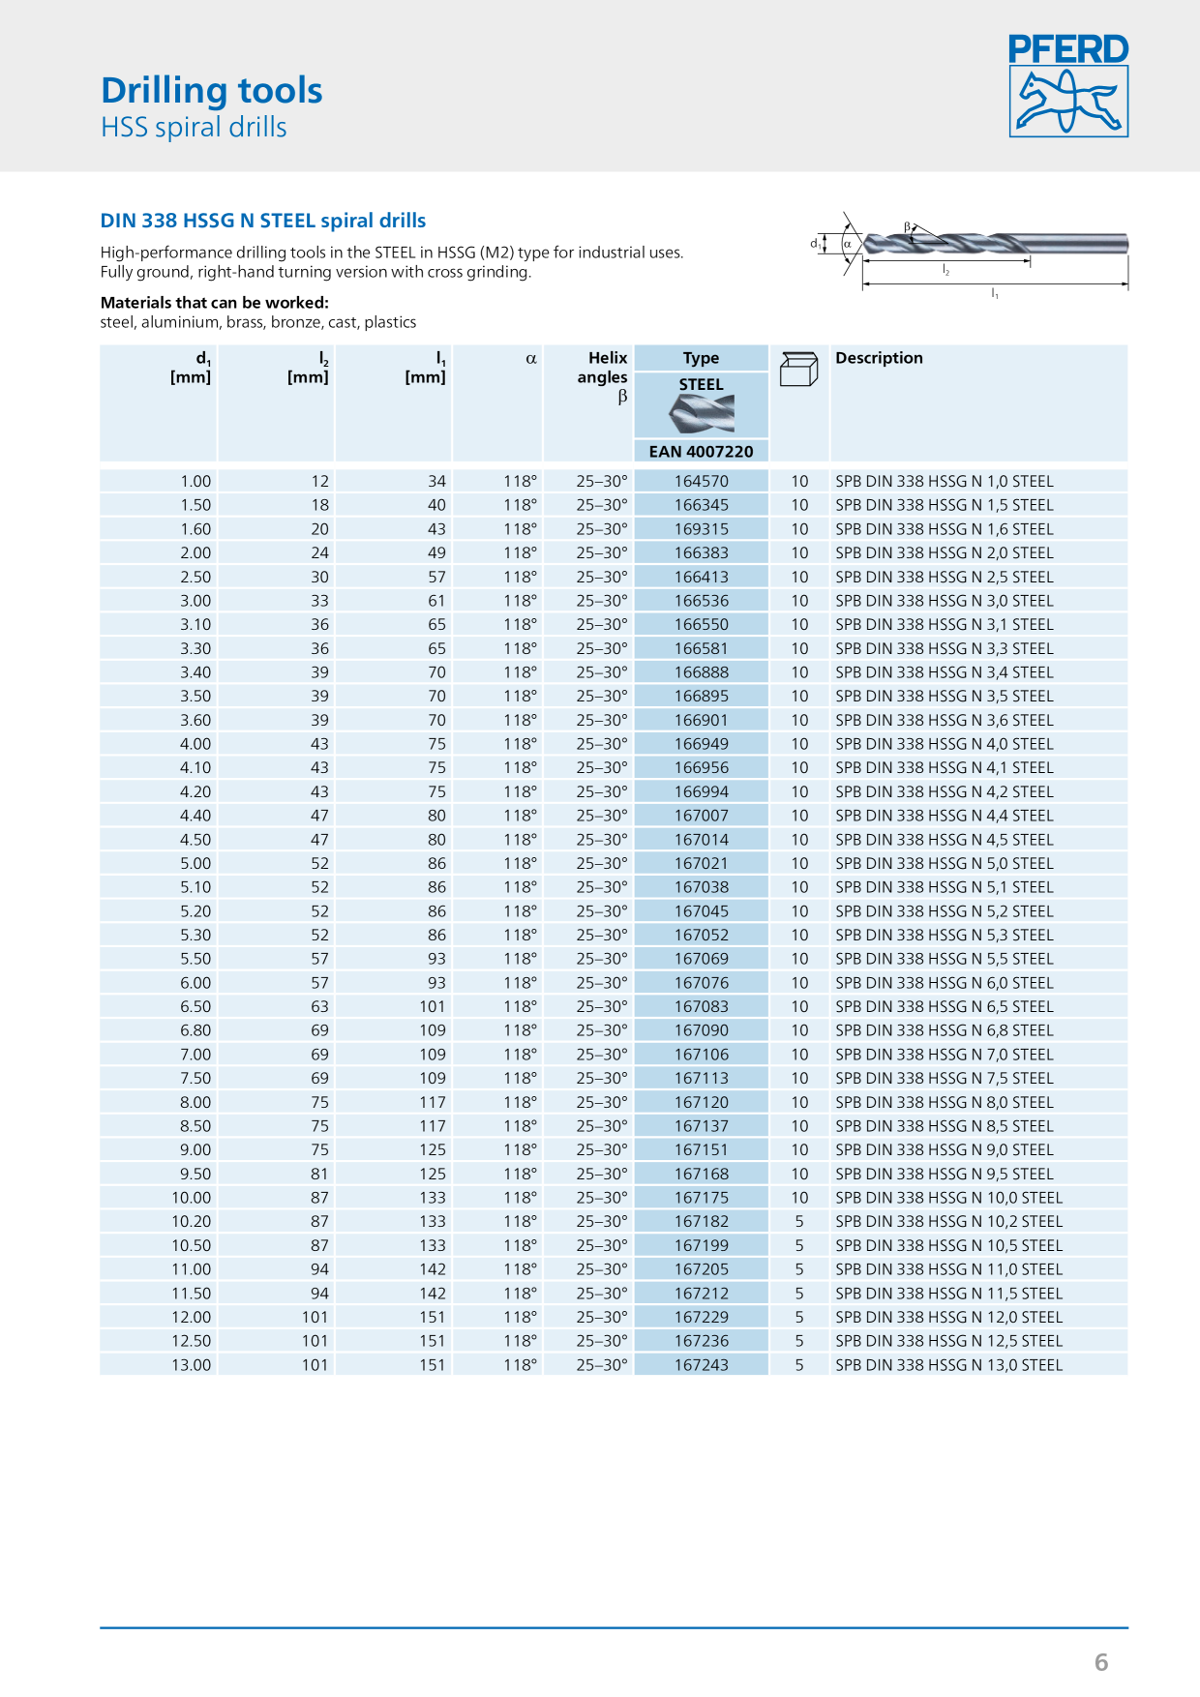The height and width of the screenshot is (1697, 1200).
Task: Click EAN code 166345
Action: pos(702,505)
